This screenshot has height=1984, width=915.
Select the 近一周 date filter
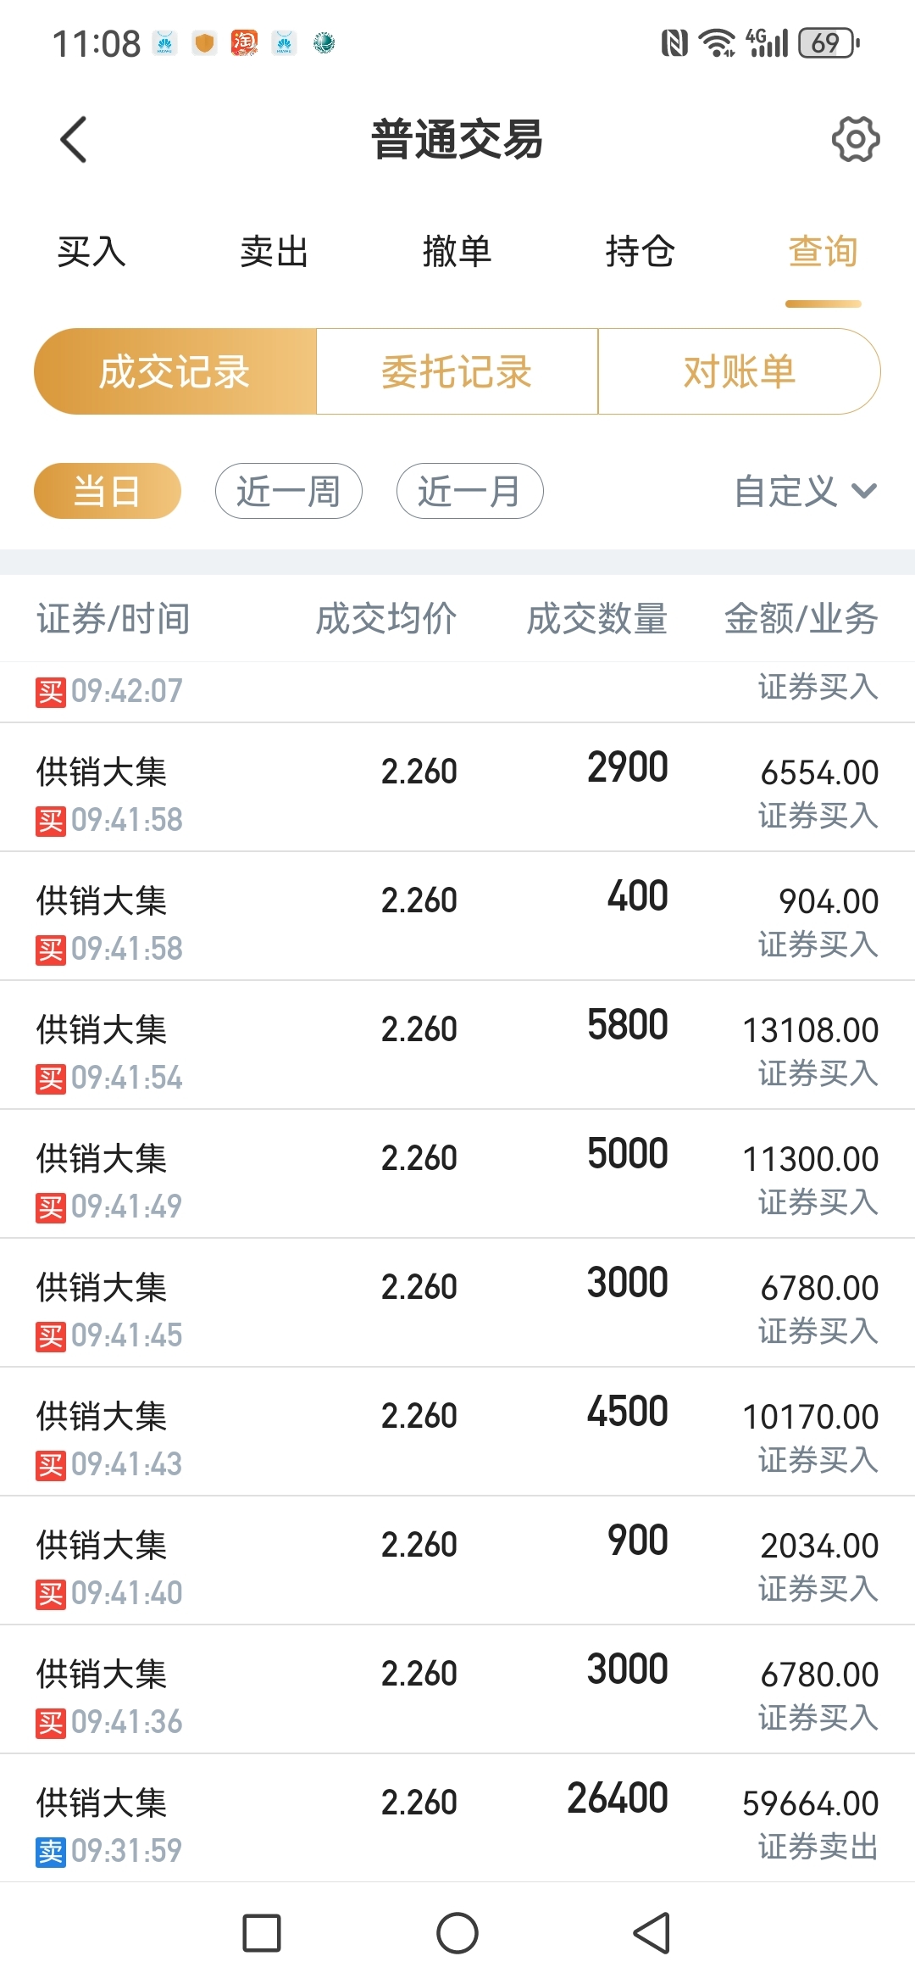[289, 491]
